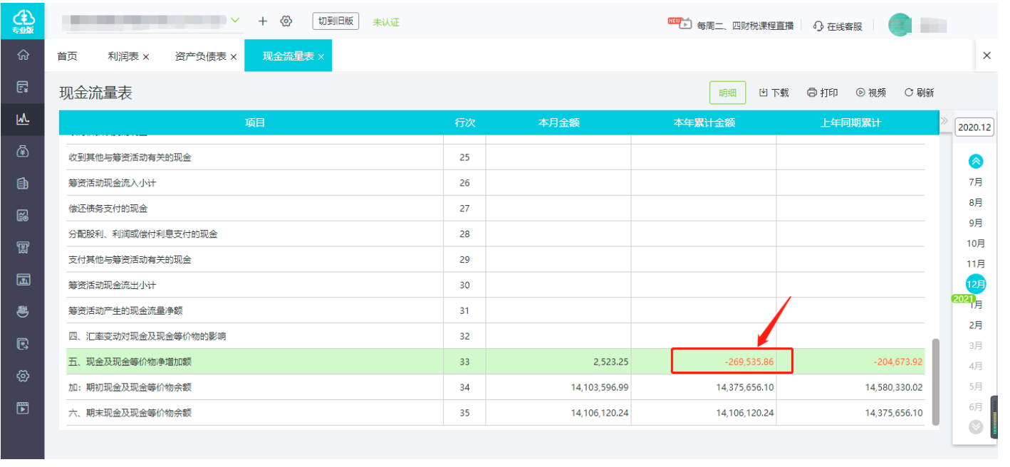1010x467 pixels.
Task: Download the cash flow statement via 下载
Action: (x=774, y=93)
